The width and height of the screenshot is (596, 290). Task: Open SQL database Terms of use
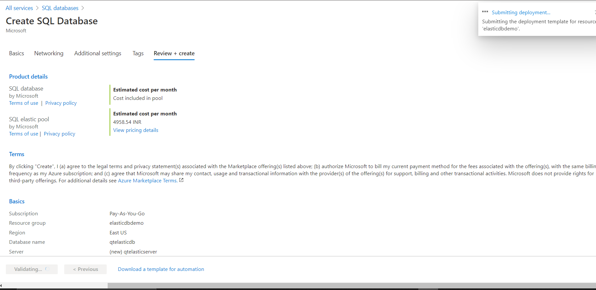pyautogui.click(x=24, y=103)
